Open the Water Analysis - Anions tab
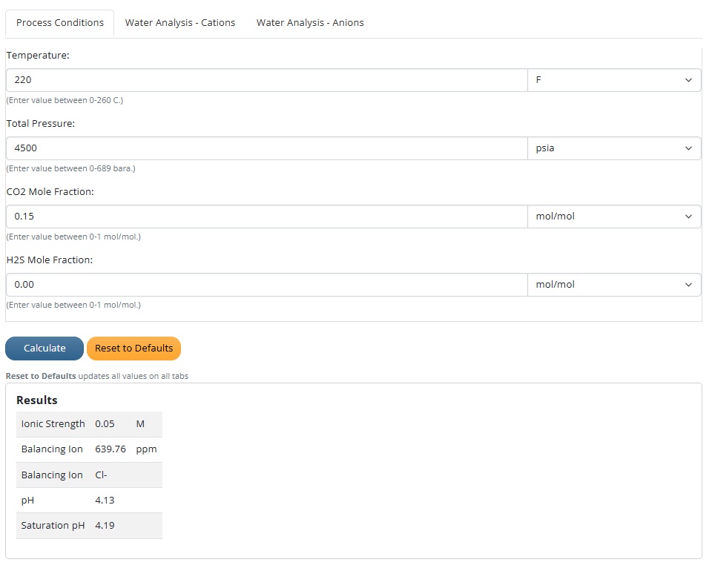The width and height of the screenshot is (709, 568). 310,23
